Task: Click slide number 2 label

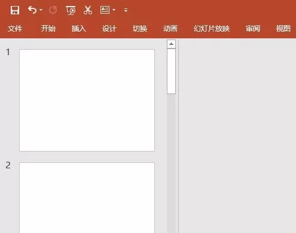Action: coord(8,165)
